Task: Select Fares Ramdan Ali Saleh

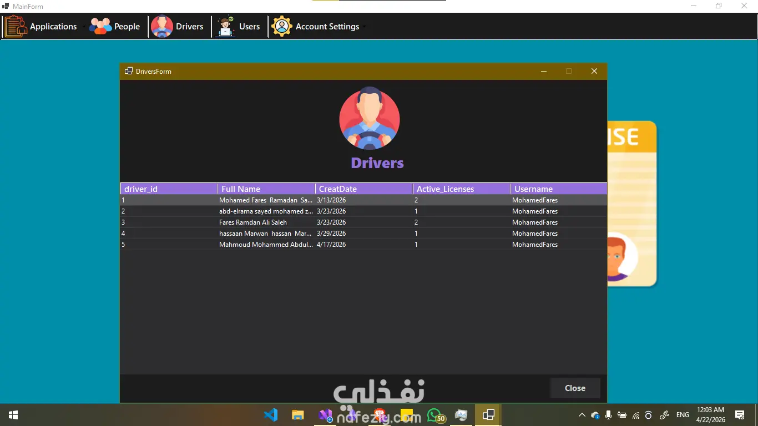Action: (363, 222)
